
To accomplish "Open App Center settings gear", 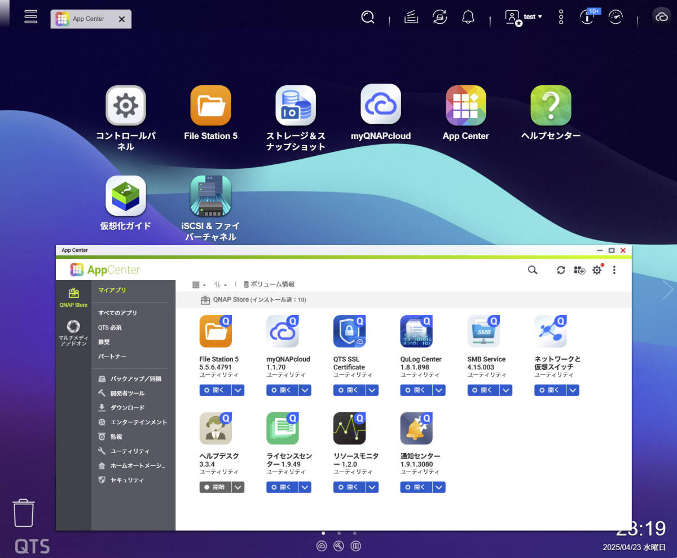I will tap(597, 270).
